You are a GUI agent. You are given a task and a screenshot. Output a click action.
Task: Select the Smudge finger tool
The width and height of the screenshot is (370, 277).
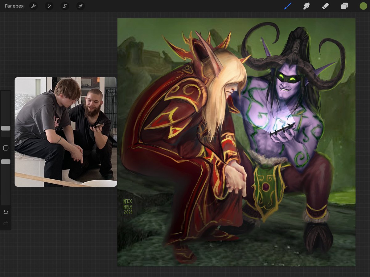point(306,6)
